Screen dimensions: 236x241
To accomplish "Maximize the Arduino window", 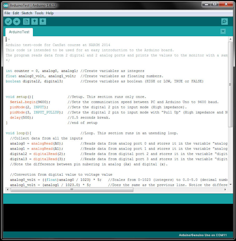I will point(215,4).
